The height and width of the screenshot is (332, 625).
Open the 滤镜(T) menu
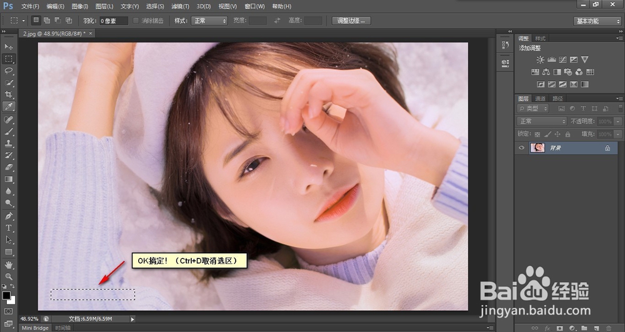[x=180, y=6]
